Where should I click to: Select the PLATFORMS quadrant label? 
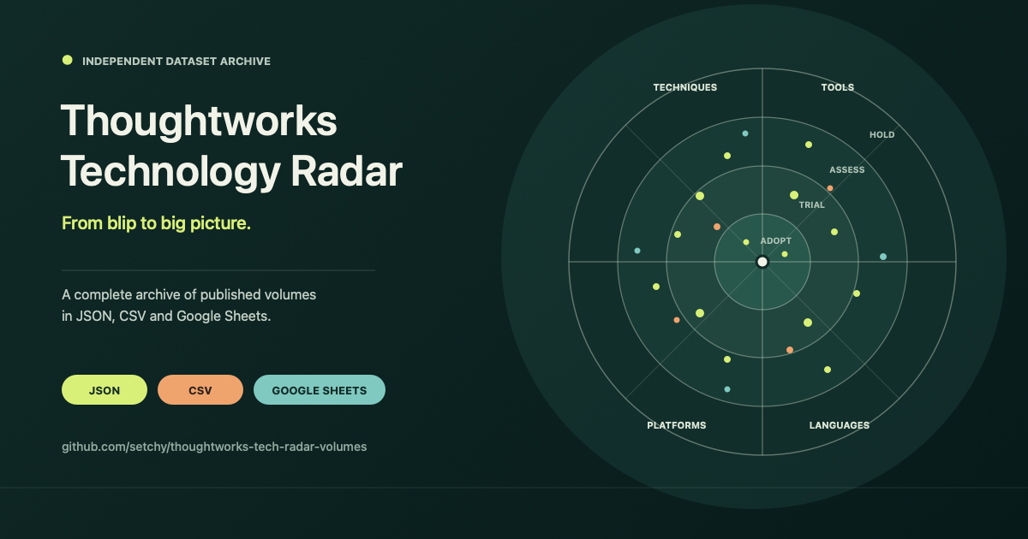677,425
